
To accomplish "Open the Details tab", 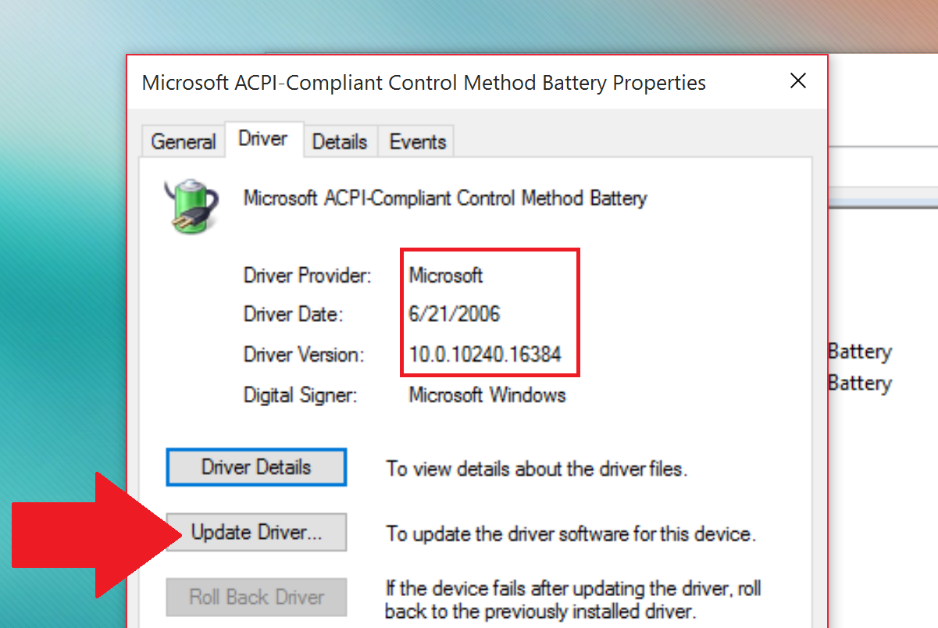I will (340, 141).
